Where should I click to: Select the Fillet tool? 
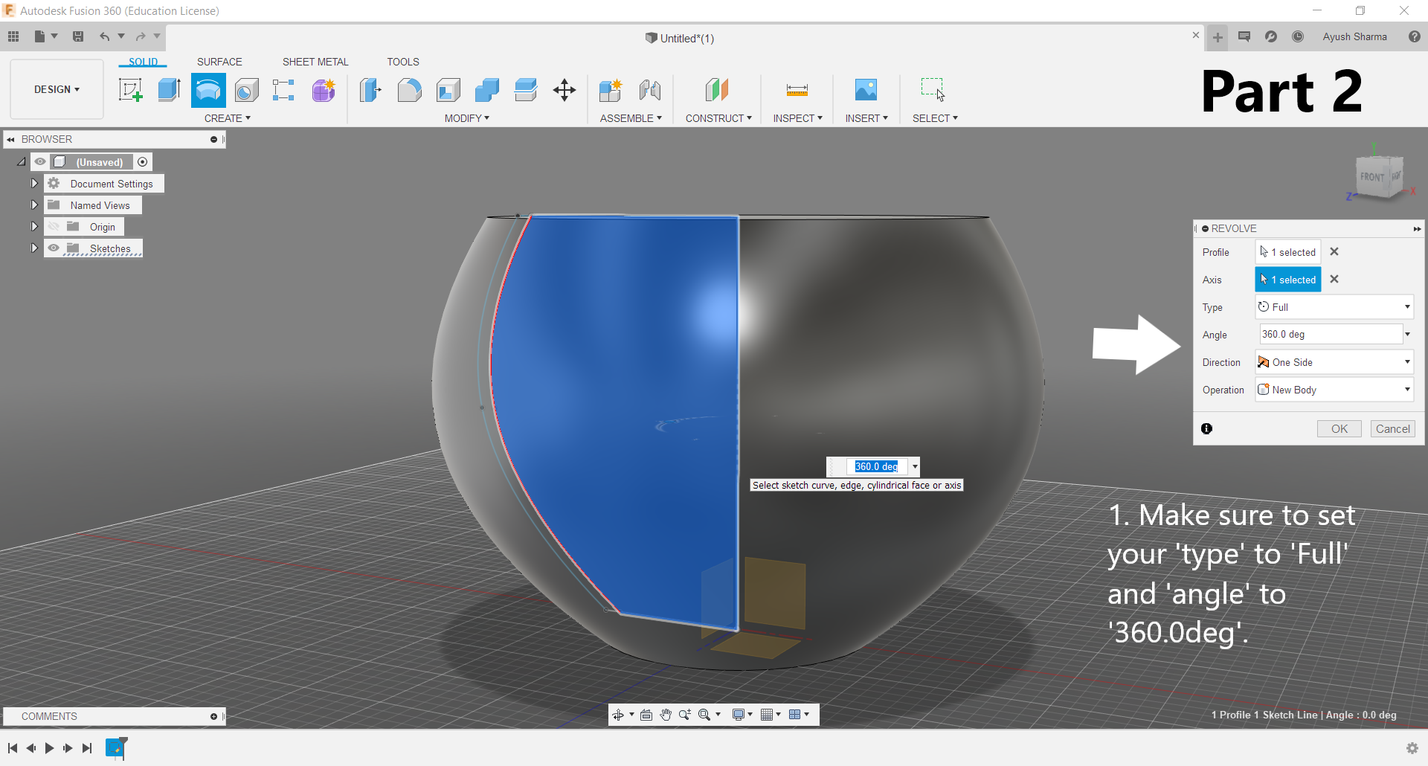tap(409, 90)
